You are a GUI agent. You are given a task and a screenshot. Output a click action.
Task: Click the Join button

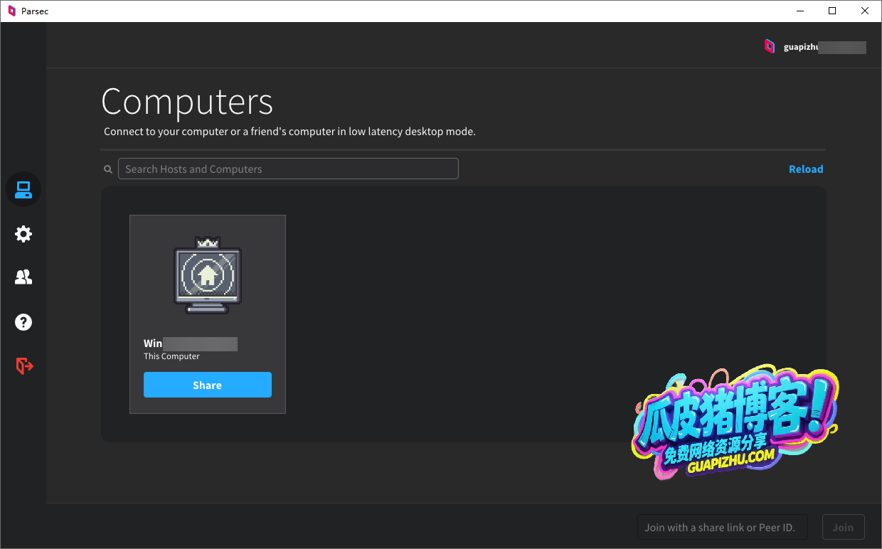(x=843, y=528)
